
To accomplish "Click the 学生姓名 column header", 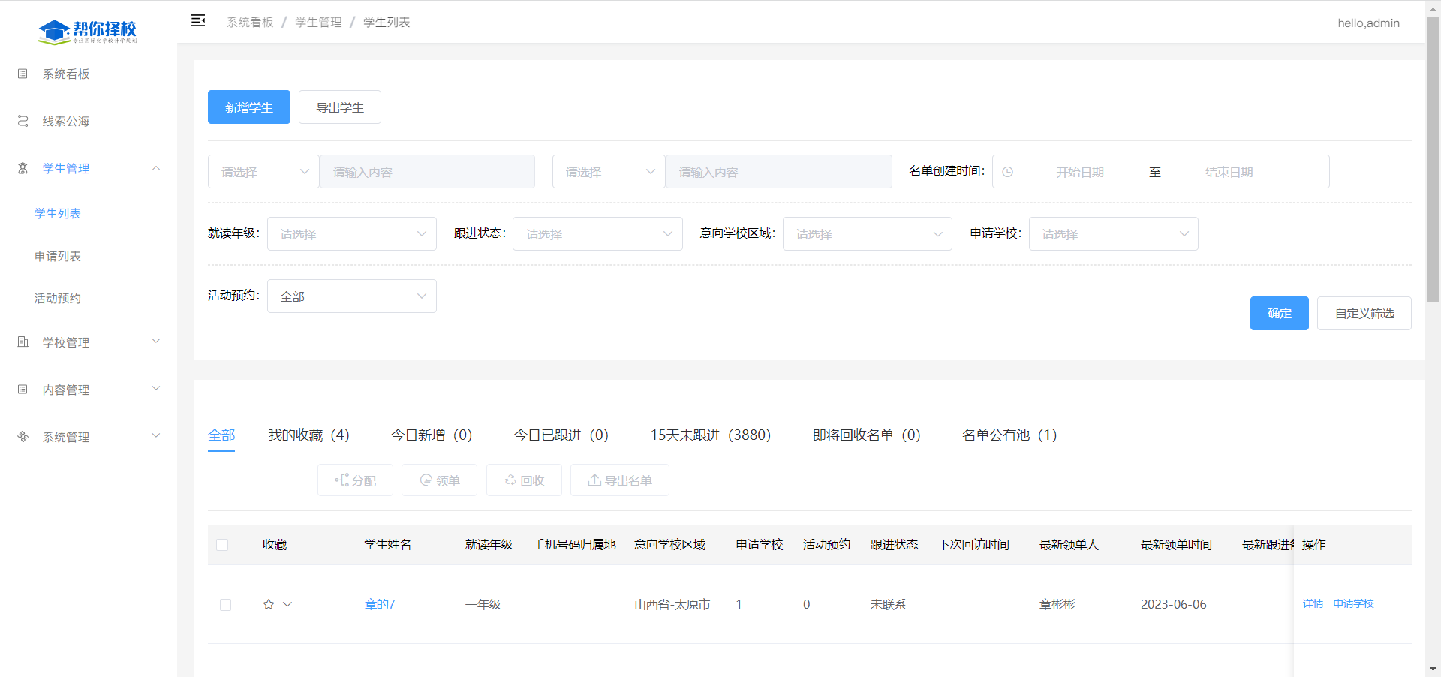I will pyautogui.click(x=387, y=545).
